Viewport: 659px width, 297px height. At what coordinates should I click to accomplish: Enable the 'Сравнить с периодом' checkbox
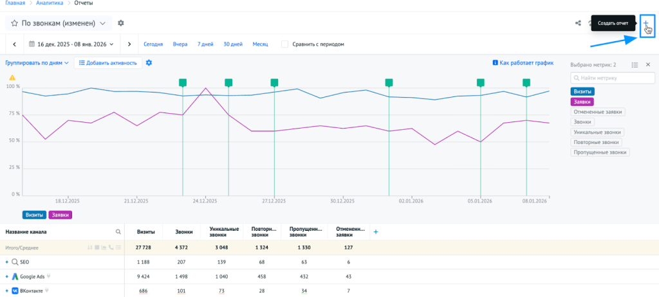[x=284, y=44]
